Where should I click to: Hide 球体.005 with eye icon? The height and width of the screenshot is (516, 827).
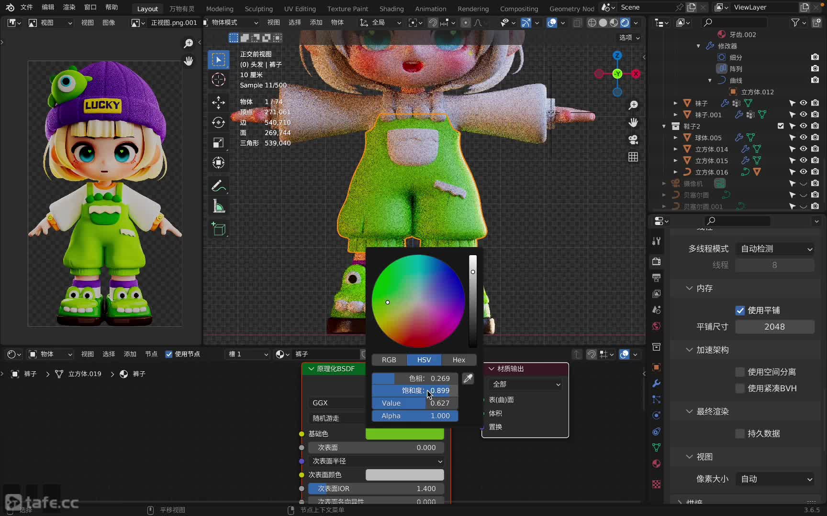[x=804, y=138]
